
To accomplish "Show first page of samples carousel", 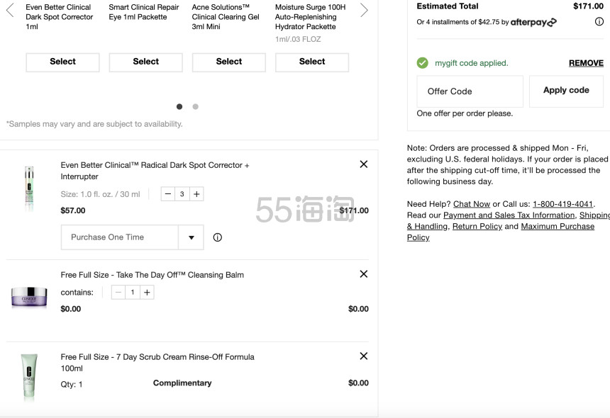I will [179, 106].
